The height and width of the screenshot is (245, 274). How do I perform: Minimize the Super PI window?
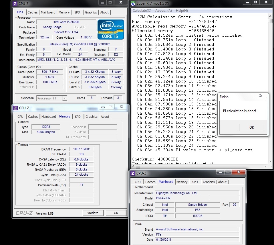pyautogui.click(x=248, y=3)
